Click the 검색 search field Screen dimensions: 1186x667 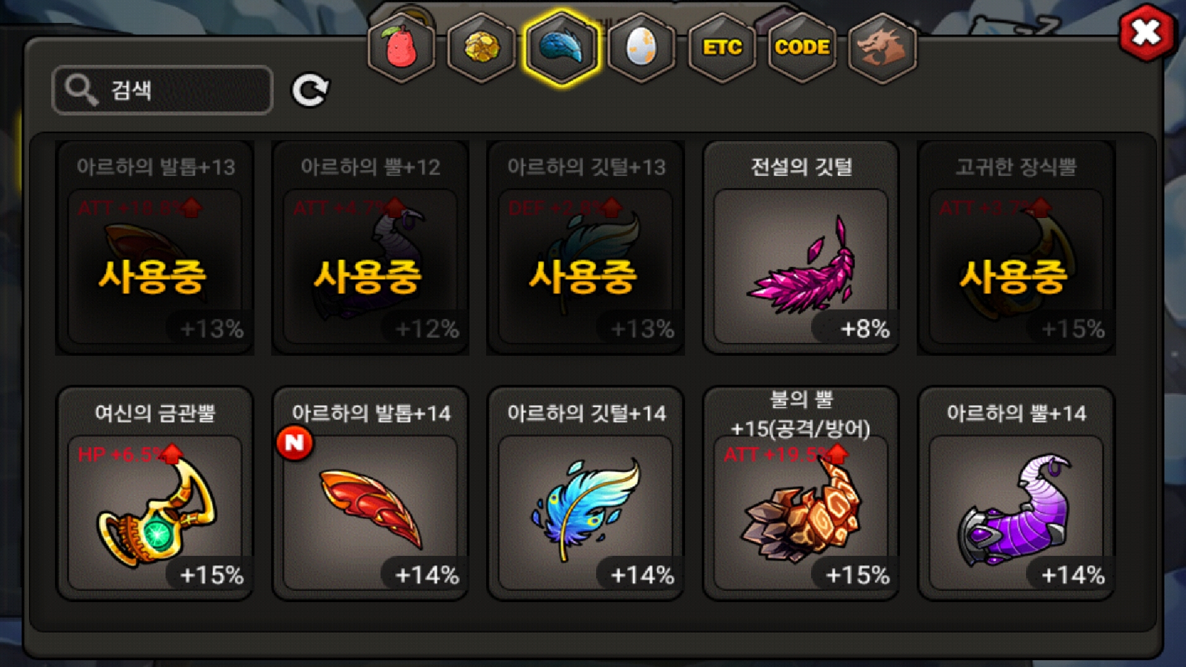(x=162, y=90)
